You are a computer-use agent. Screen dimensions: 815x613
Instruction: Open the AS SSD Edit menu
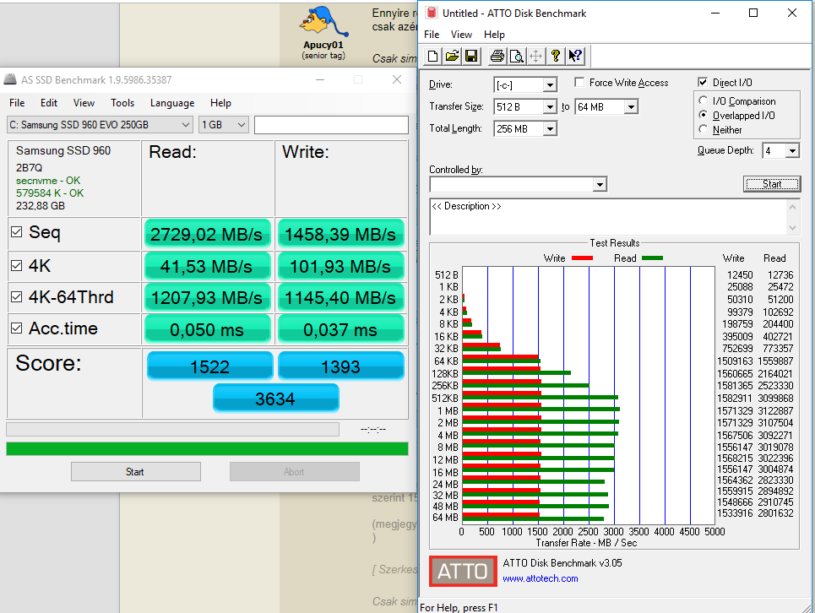49,103
